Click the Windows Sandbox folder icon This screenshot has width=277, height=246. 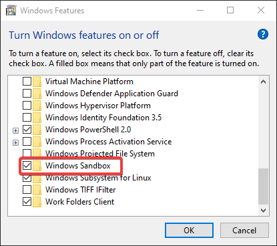pos(37,166)
